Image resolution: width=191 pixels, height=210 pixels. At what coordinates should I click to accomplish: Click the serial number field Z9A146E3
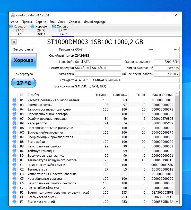pos(98,56)
